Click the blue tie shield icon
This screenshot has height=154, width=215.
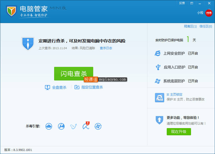coord(28,44)
